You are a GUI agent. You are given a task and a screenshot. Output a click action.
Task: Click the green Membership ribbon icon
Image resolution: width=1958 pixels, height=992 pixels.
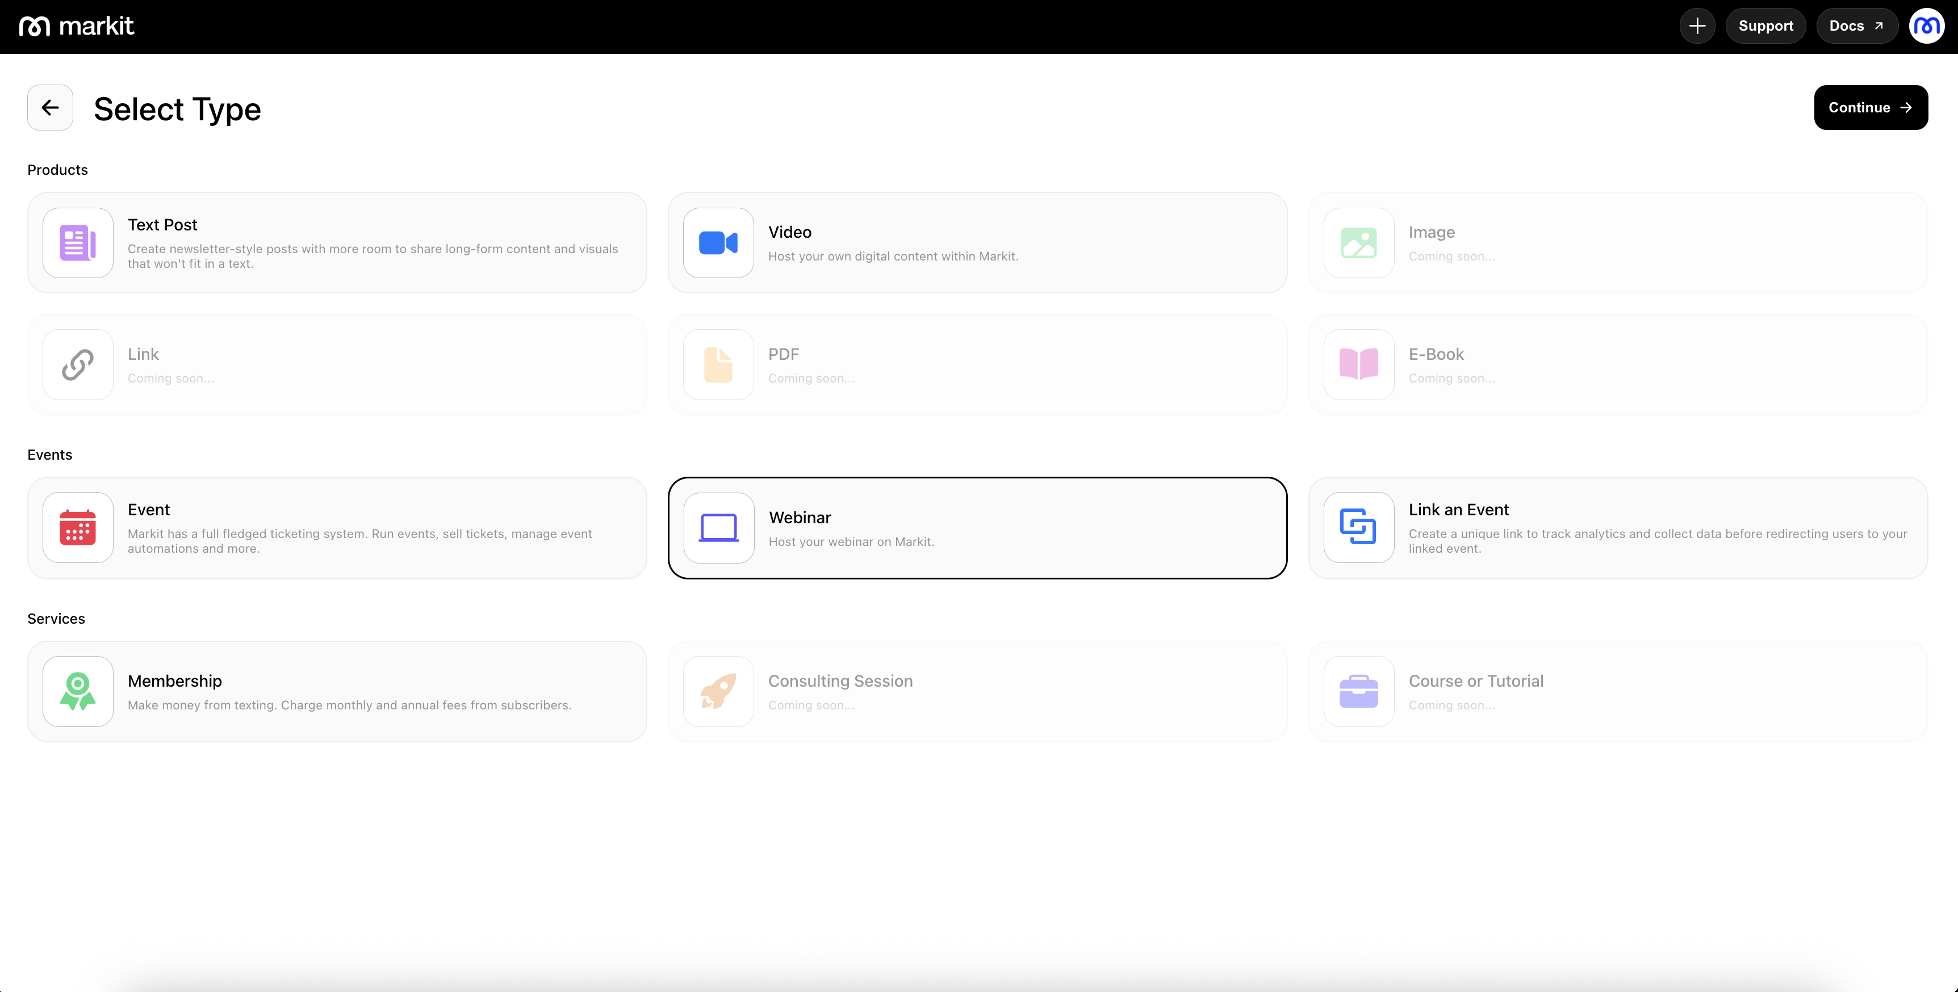[78, 691]
